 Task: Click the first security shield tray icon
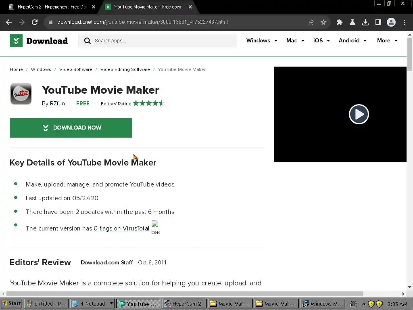(x=371, y=304)
